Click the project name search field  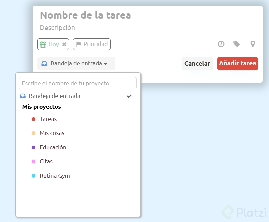77,83
